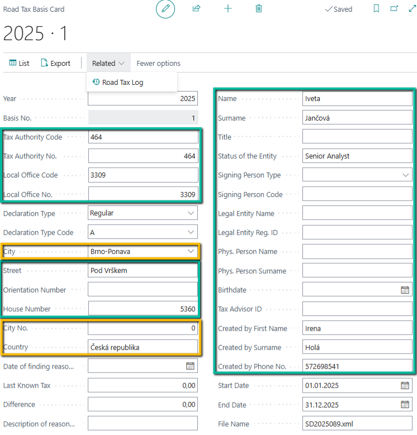Image resolution: width=417 pixels, height=435 pixels.
Task: Click the Export button
Action: [55, 63]
